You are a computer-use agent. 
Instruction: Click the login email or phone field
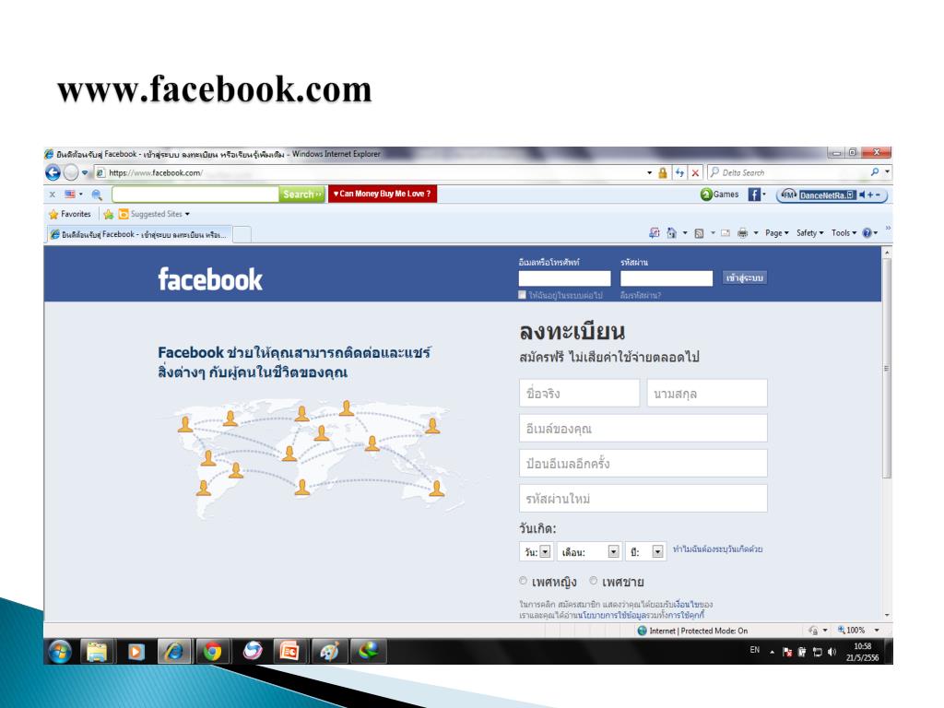[x=564, y=278]
